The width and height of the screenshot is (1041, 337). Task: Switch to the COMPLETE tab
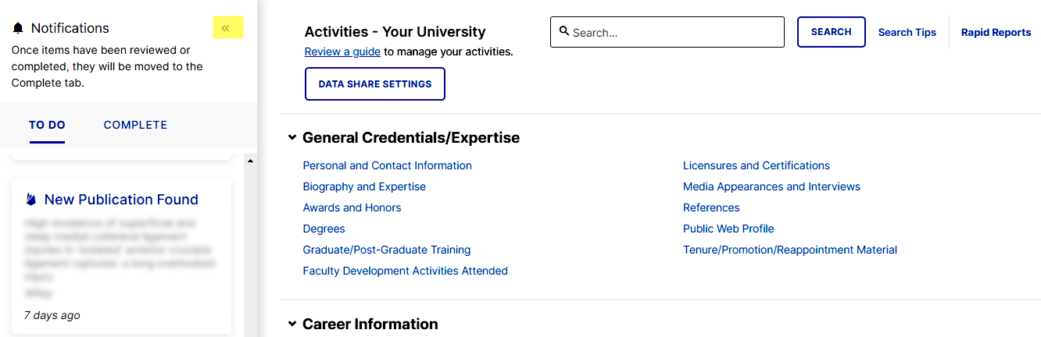(x=135, y=125)
